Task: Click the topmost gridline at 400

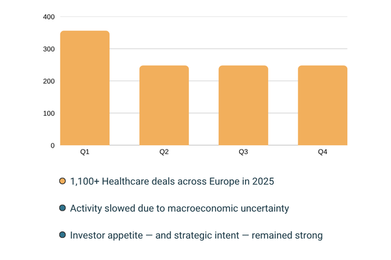Action: tap(228, 17)
